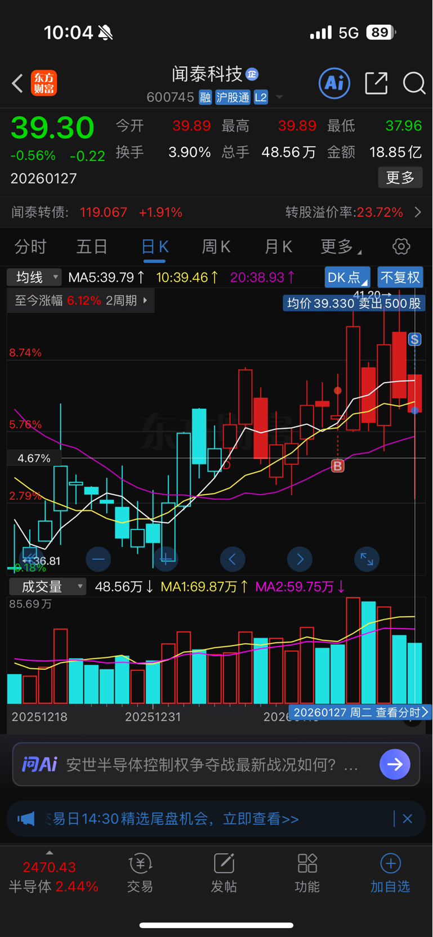Image resolution: width=433 pixels, height=937 pixels.
Task: Tap the S sell marker on chart
Action: (415, 339)
